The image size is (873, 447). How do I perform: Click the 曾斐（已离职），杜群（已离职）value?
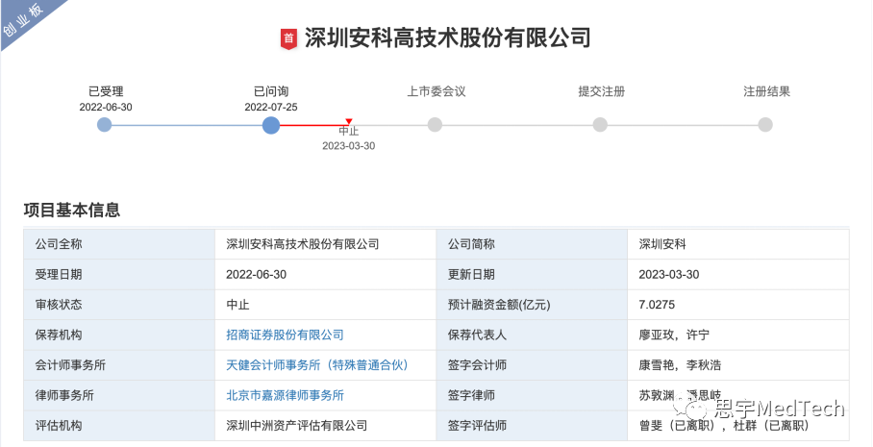pyautogui.click(x=724, y=426)
